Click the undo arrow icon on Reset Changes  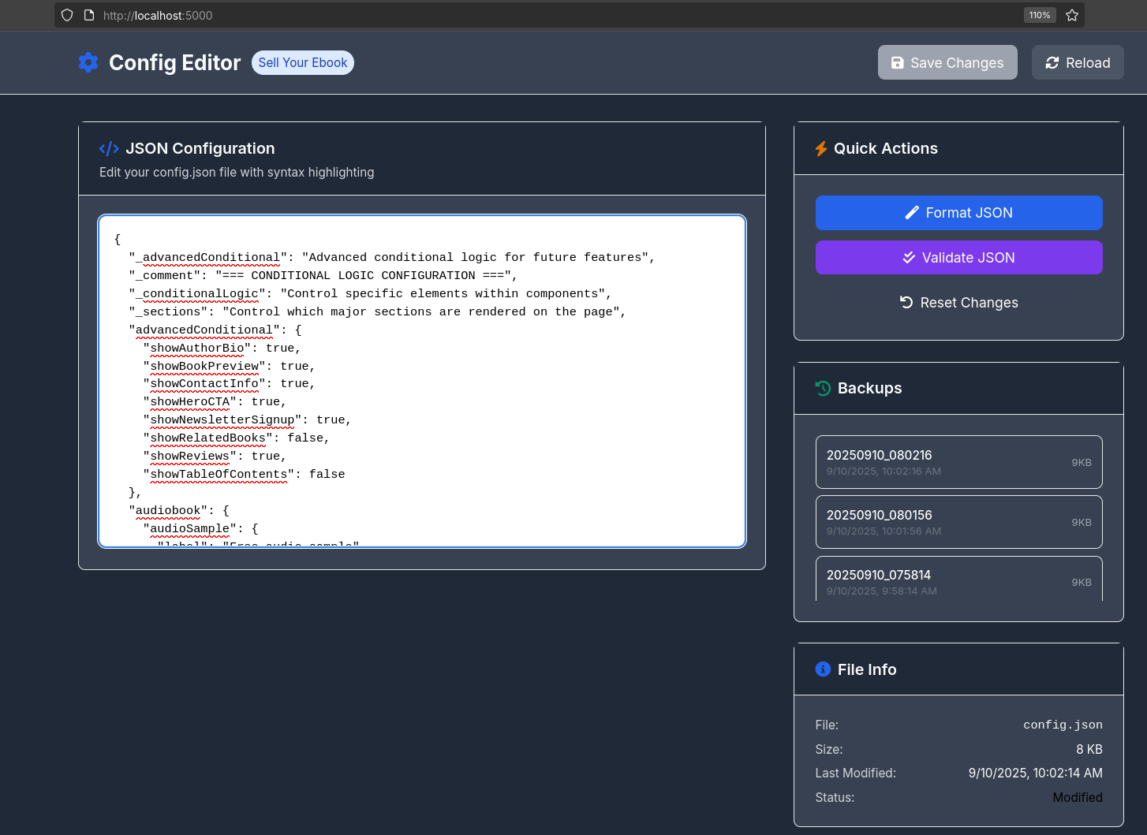pyautogui.click(x=906, y=302)
